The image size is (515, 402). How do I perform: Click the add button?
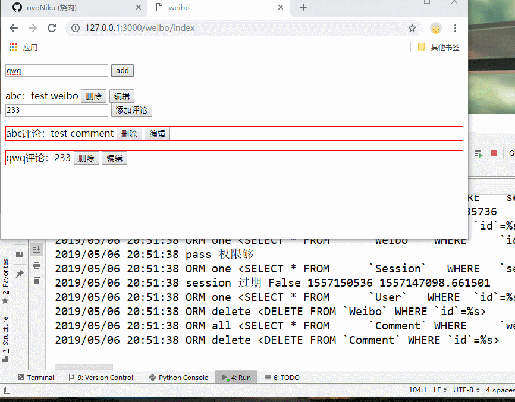[122, 71]
